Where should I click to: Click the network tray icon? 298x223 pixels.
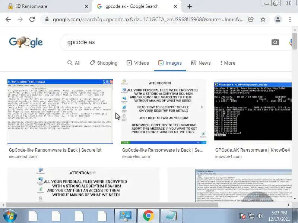[251, 216]
